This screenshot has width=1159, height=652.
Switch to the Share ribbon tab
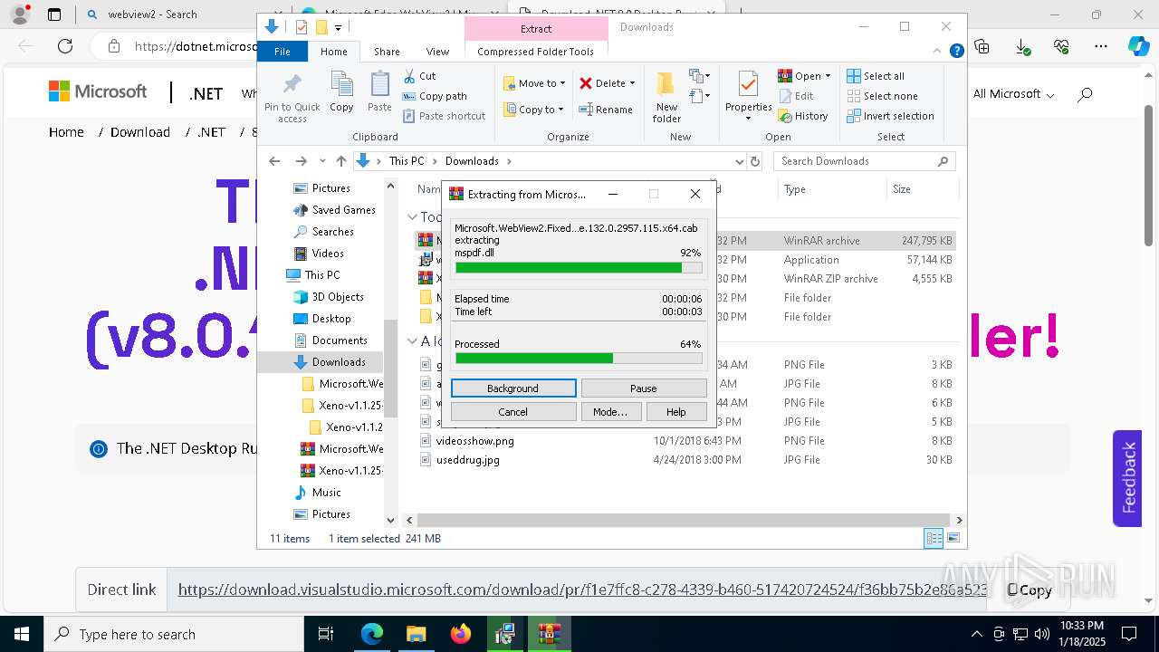[x=387, y=52]
